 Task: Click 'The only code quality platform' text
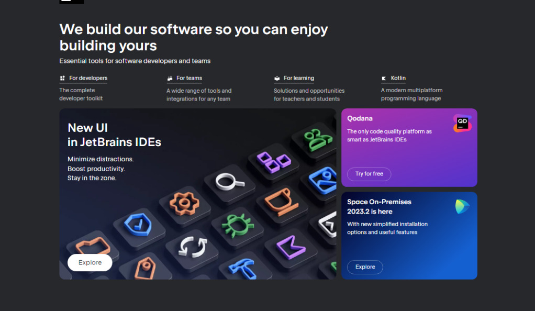coord(389,136)
